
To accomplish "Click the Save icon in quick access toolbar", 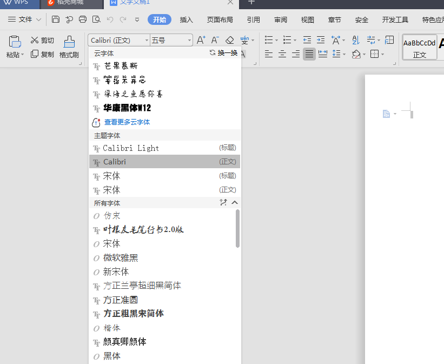I will point(56,19).
